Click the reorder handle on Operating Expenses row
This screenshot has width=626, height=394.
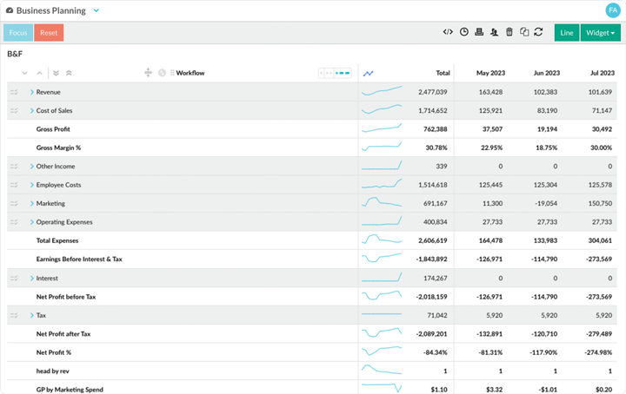click(14, 222)
